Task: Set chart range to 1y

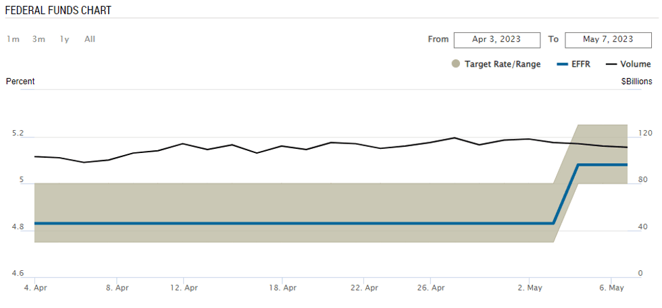Action: (64, 39)
